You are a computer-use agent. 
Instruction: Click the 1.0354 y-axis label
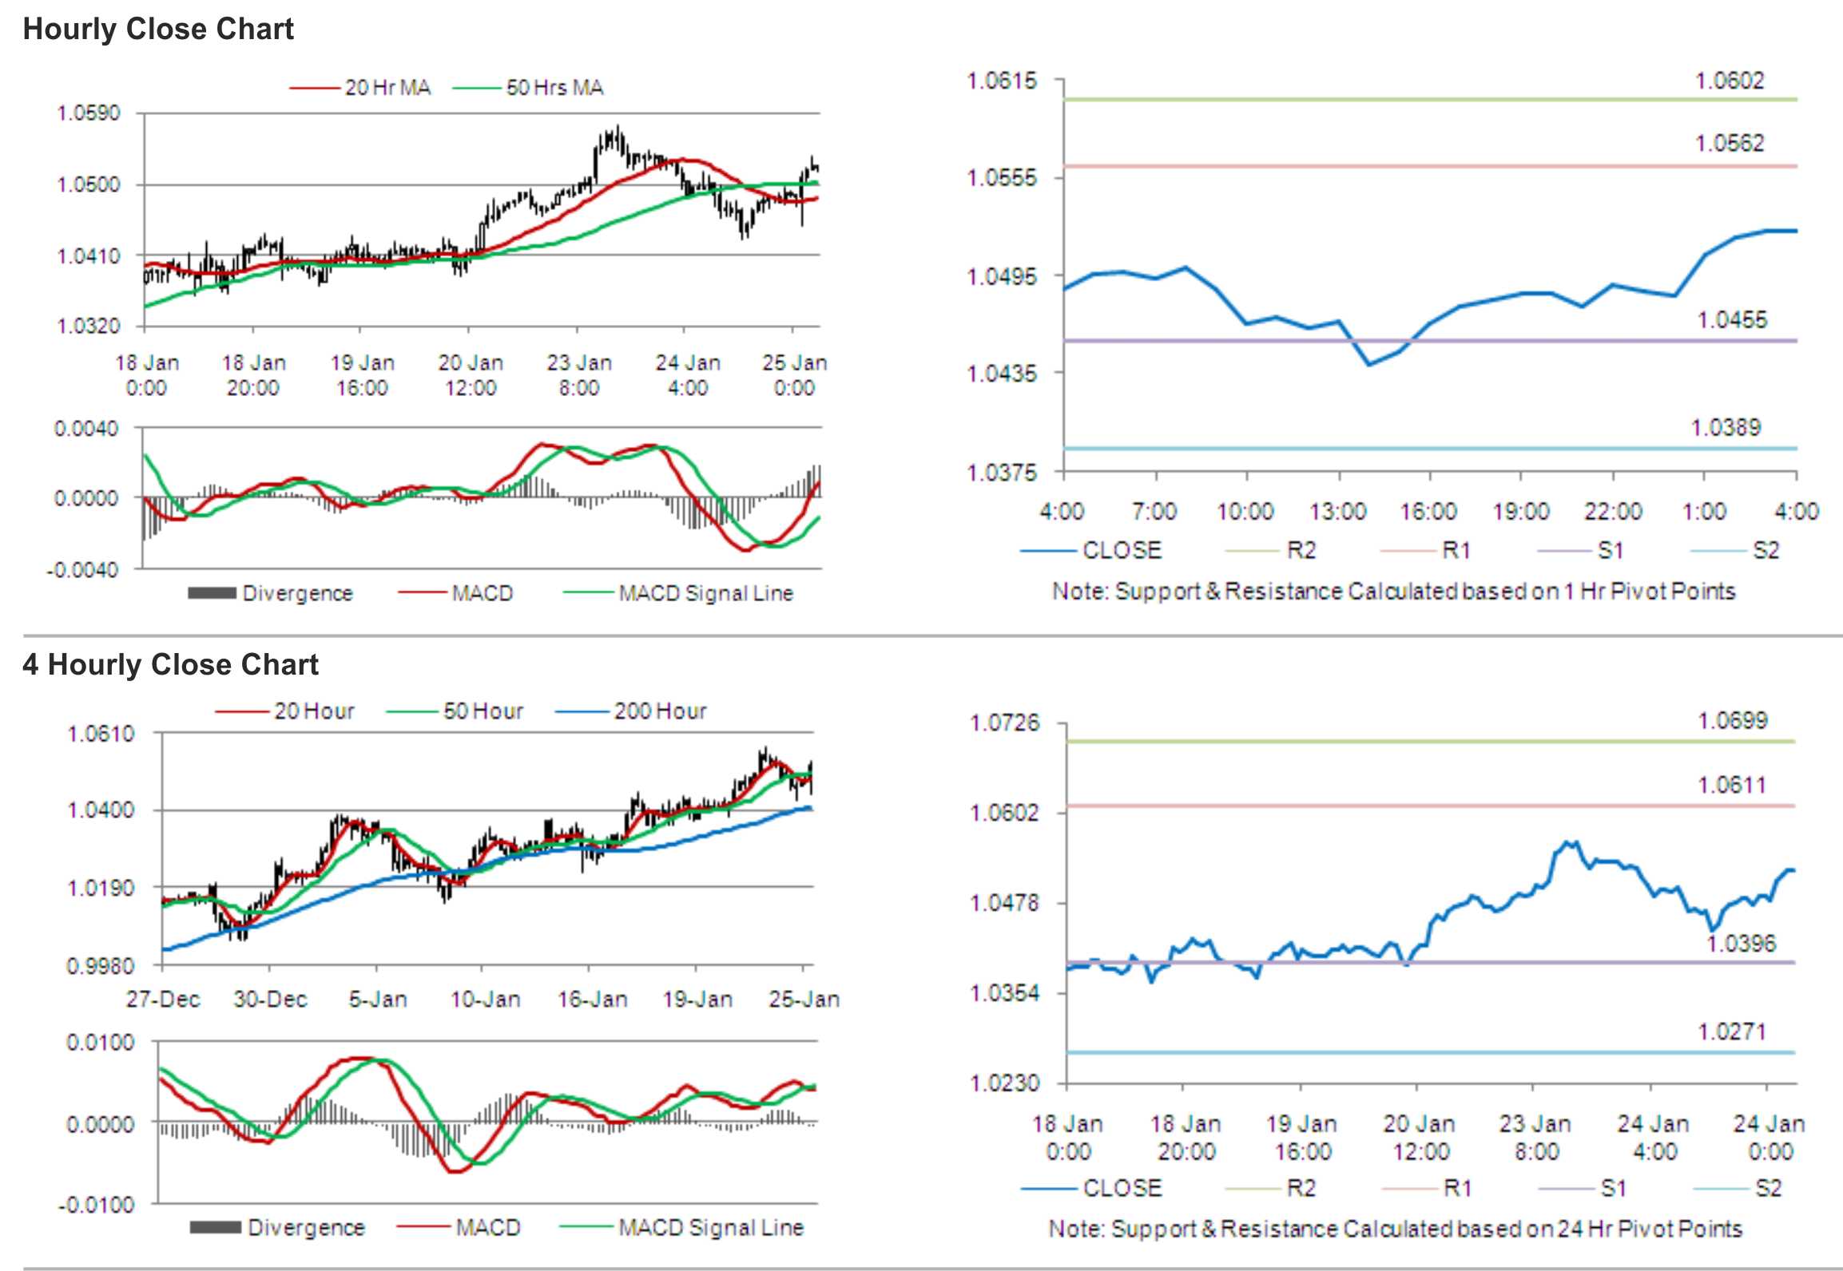(x=1004, y=993)
